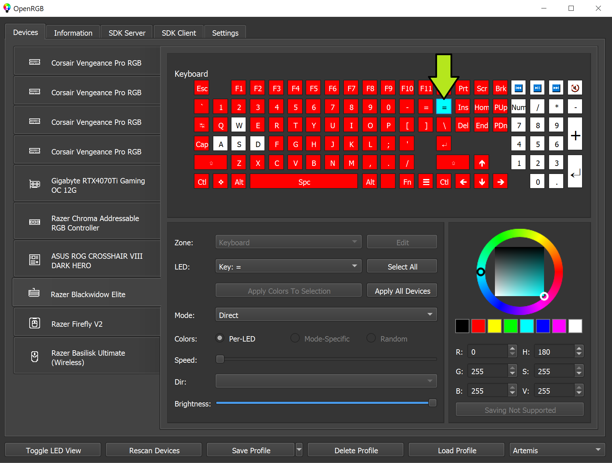This screenshot has height=463, width=612.
Task: Open the Mode dropdown showing Direct
Action: 326,314
